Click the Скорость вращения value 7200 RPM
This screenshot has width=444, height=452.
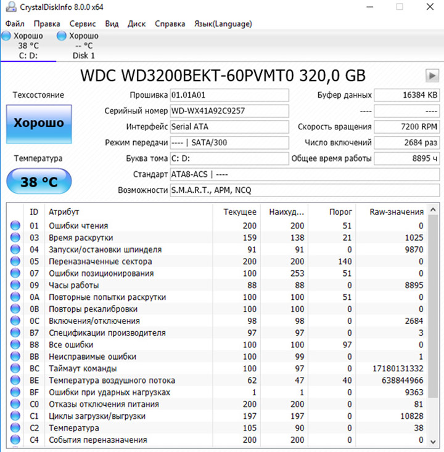[x=407, y=127]
